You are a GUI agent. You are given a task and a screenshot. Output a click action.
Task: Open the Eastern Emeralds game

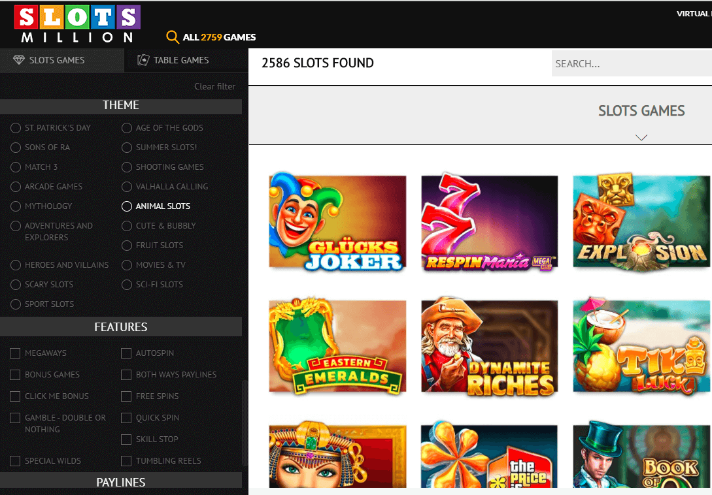pos(337,346)
